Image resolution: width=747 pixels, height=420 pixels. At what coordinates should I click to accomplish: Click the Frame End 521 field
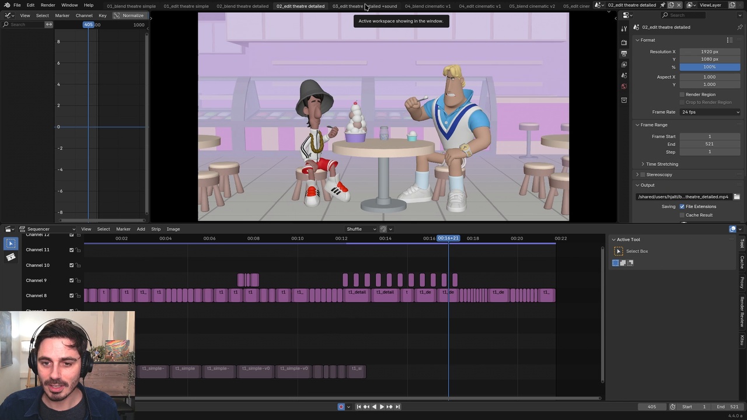click(710, 144)
